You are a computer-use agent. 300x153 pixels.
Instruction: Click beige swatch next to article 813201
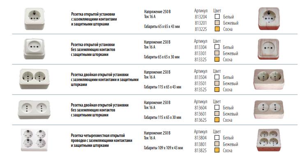(x=217, y=23)
